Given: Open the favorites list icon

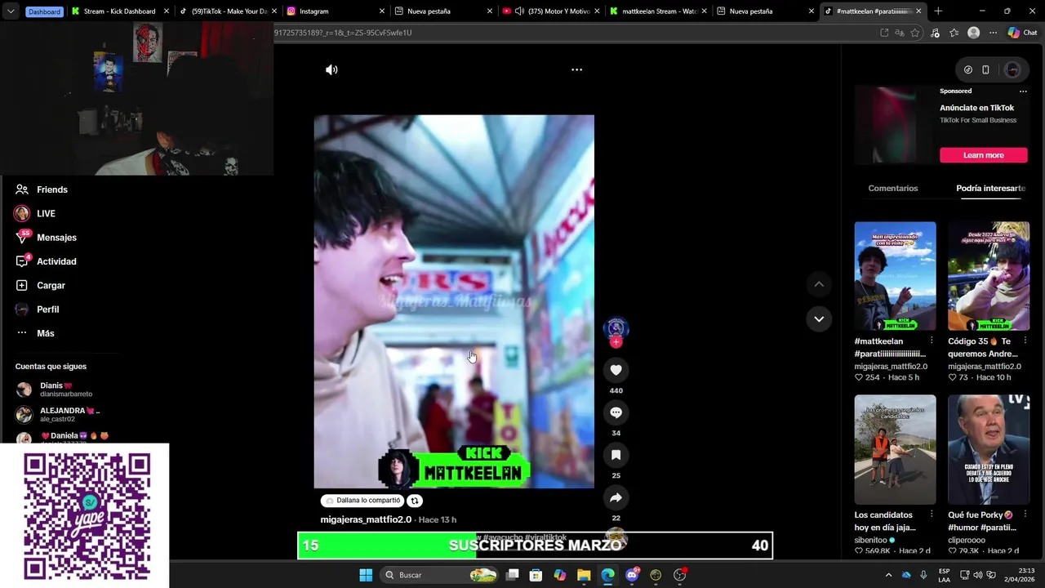Looking at the screenshot, I should click(954, 33).
